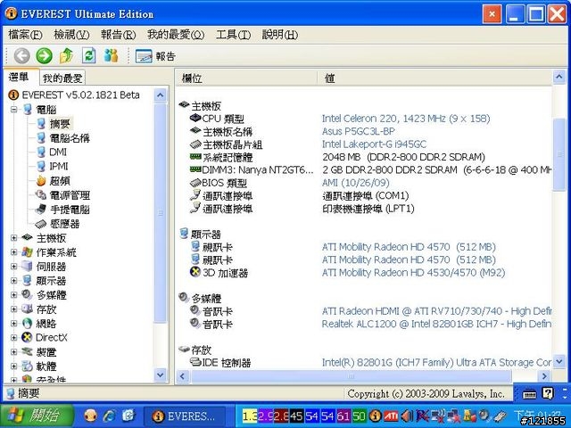Click the 印表機連接埠 (LPT1) value
Viewport: 571px width, 428px height.
pos(368,209)
